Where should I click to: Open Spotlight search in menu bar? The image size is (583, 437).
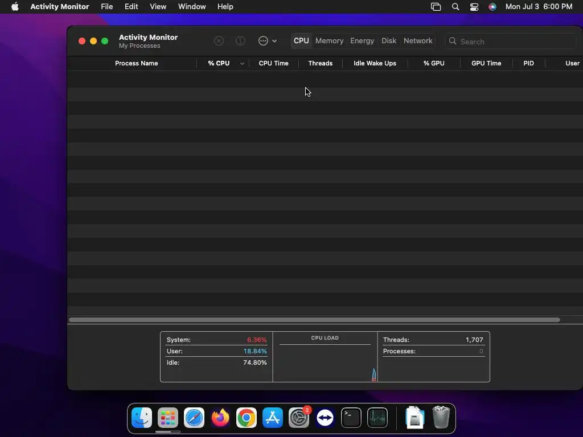(455, 7)
